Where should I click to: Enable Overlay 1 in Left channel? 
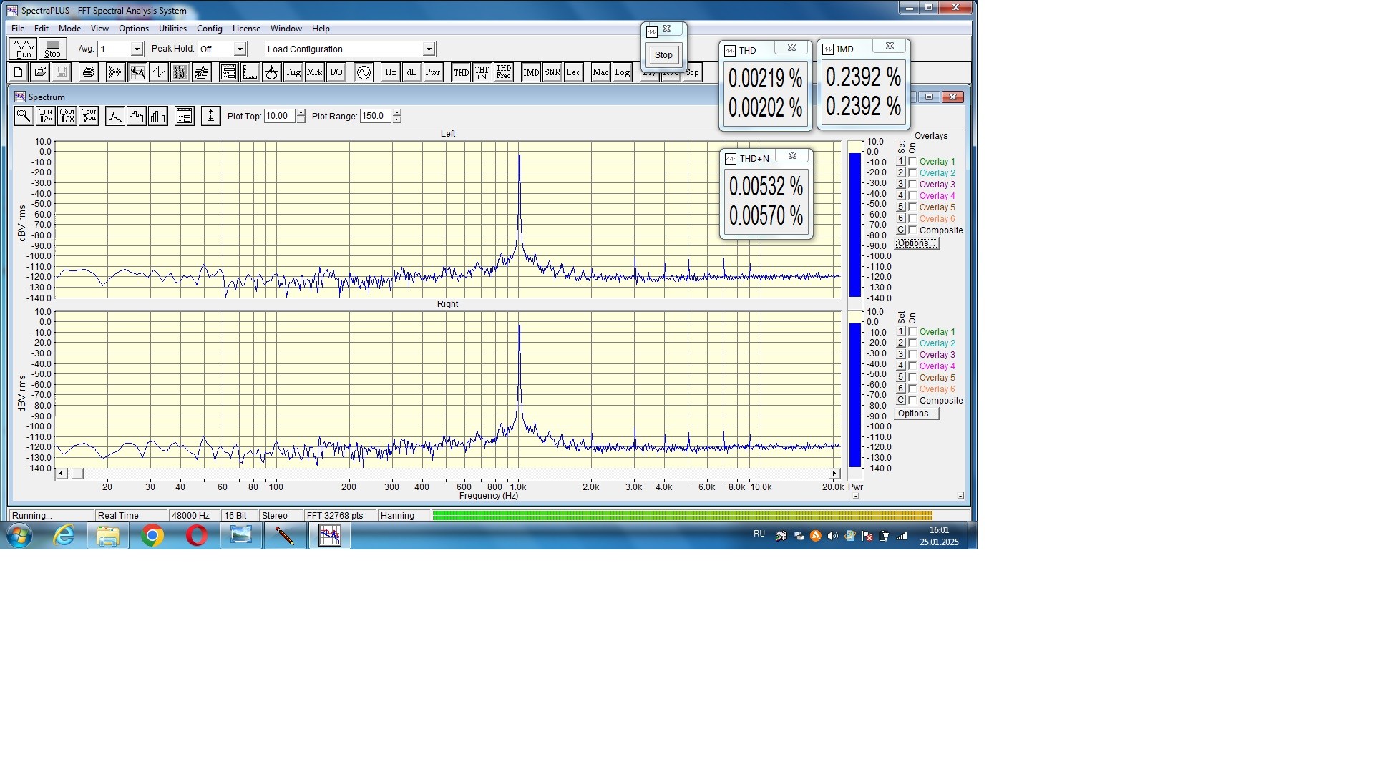(912, 162)
